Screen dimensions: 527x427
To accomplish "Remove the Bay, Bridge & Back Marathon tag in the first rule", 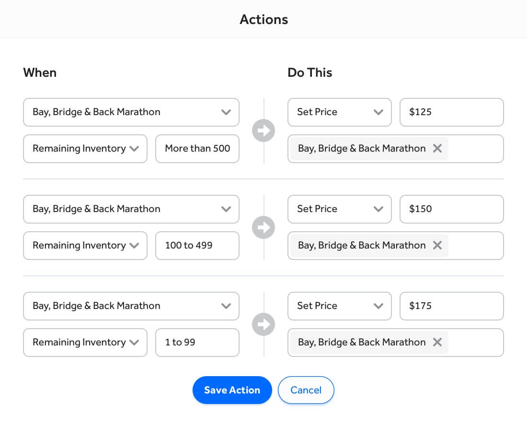I will tap(437, 149).
